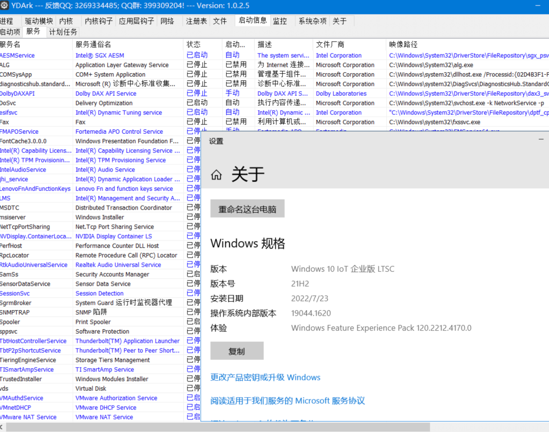The width and height of the screenshot is (549, 432).
Task: Select the VMnetDHCP row
Action: coord(100,408)
